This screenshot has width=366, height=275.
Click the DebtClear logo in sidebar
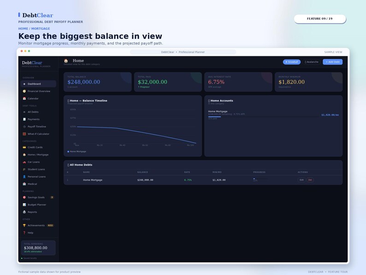[x=32, y=63]
